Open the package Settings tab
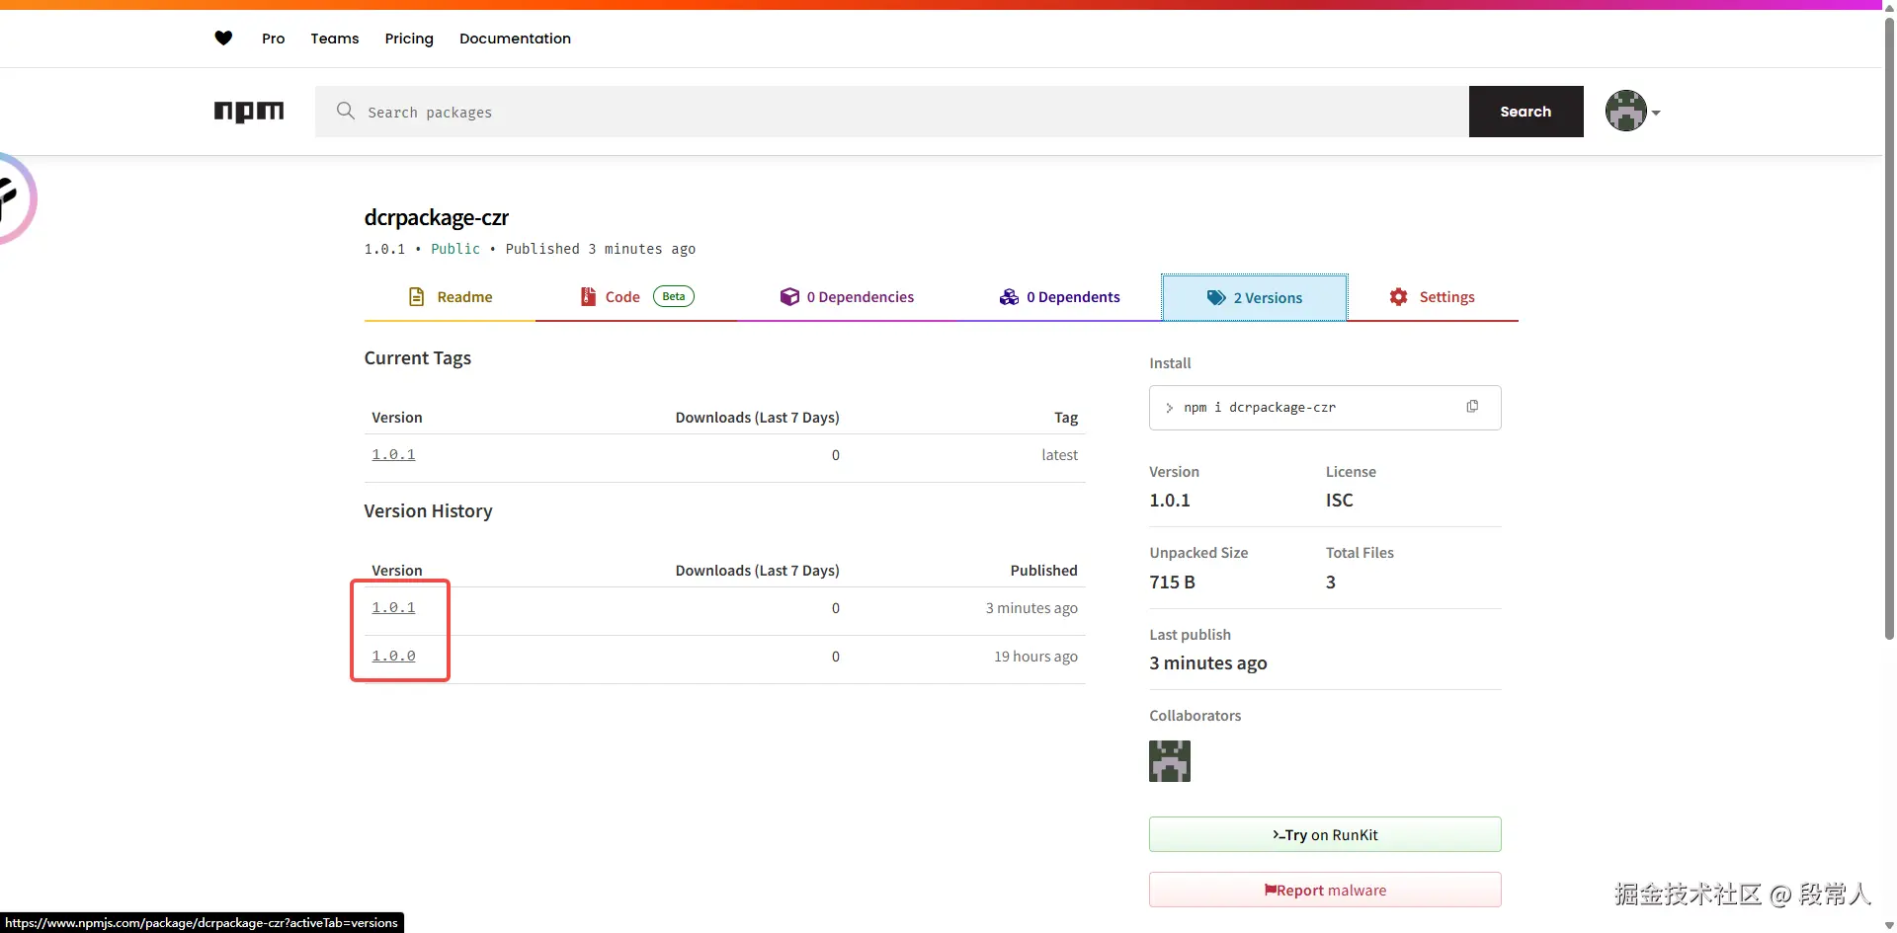 1433,297
